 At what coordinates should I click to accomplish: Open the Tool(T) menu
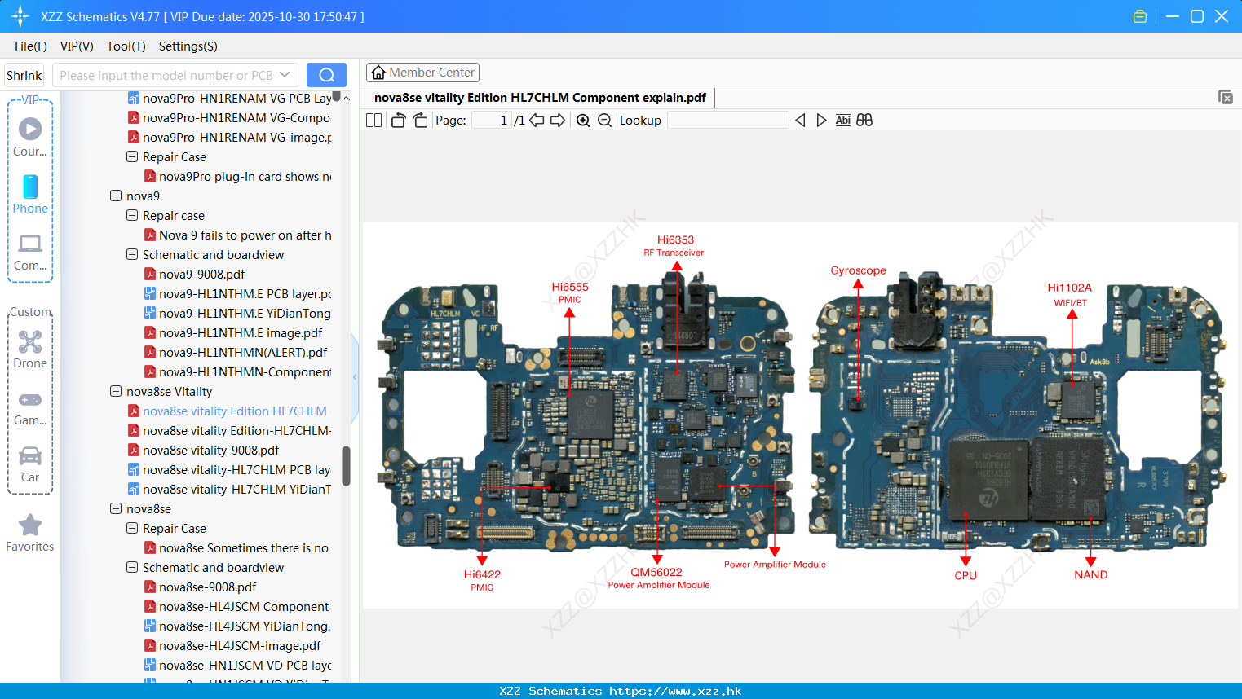(x=126, y=46)
